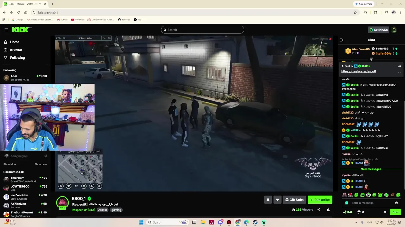The height and width of the screenshot is (227, 405).
Task: Mute the ESO0_1 browser tab audio
Action: [x=40, y=4]
